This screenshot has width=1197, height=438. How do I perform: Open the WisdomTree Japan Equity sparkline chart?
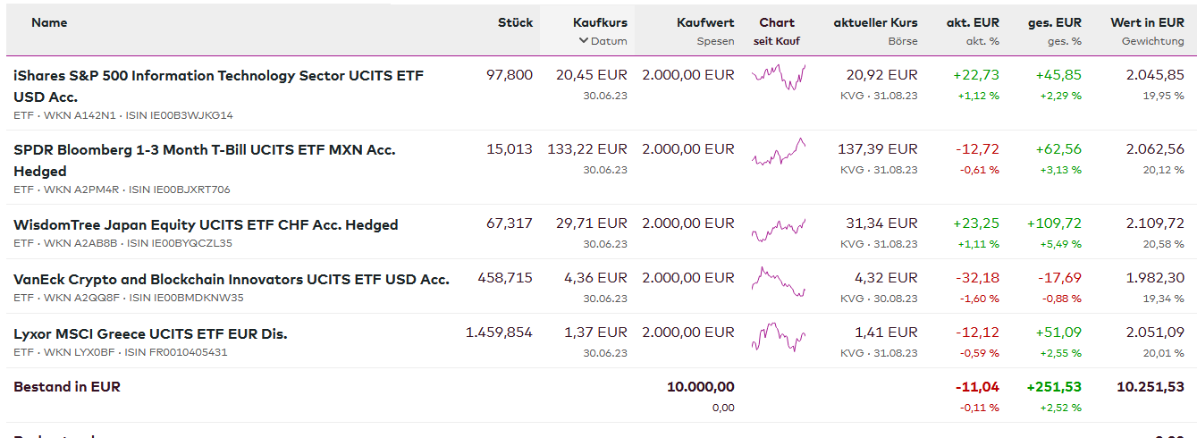pos(779,231)
